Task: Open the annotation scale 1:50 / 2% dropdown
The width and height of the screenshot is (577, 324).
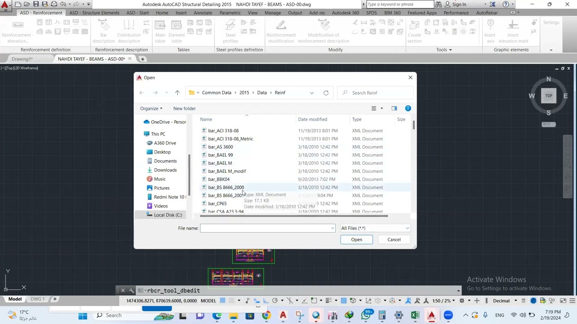Action: coord(444,301)
